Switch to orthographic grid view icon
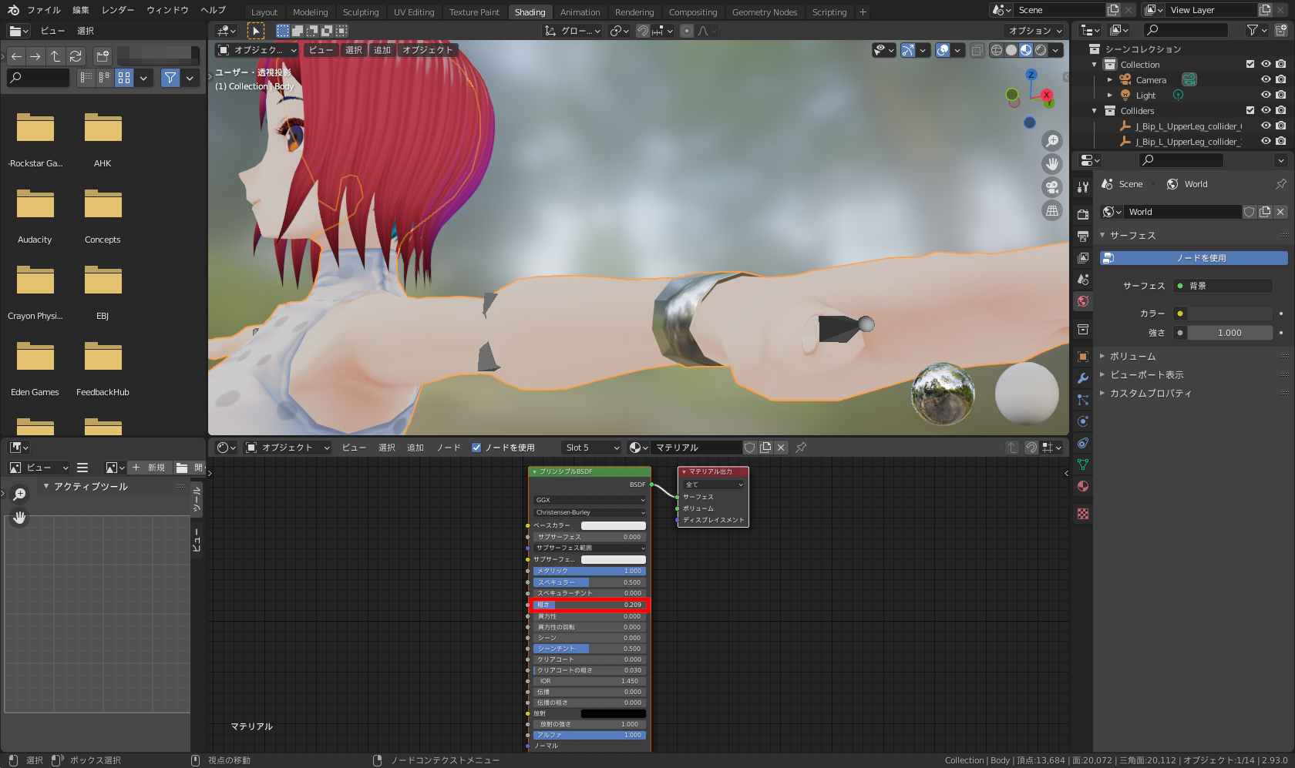The width and height of the screenshot is (1295, 768). (1052, 210)
